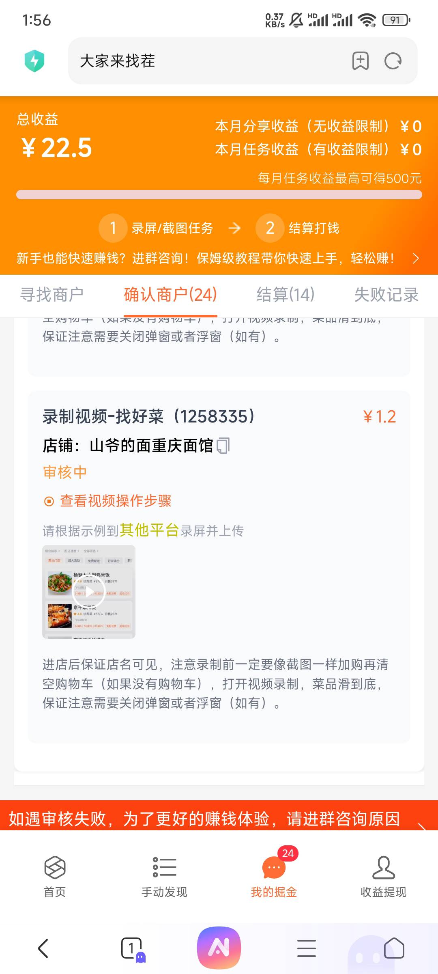Viewport: 438px width, 974px height.
Task: Open 首页 home icon
Action: coord(55,867)
